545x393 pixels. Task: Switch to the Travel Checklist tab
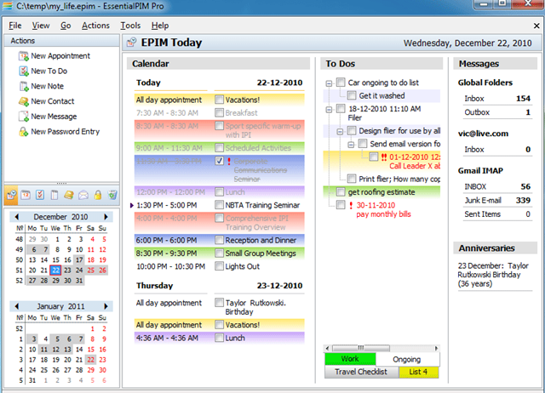(x=361, y=372)
